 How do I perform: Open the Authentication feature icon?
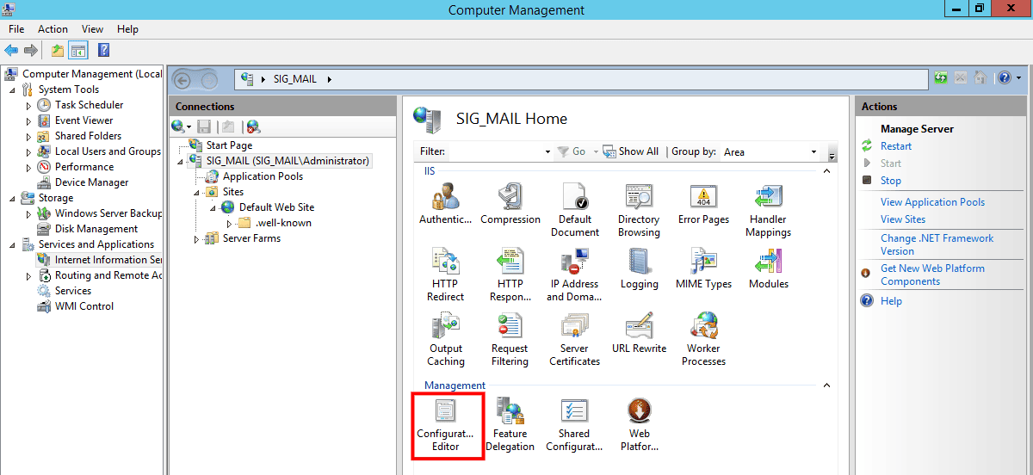446,204
